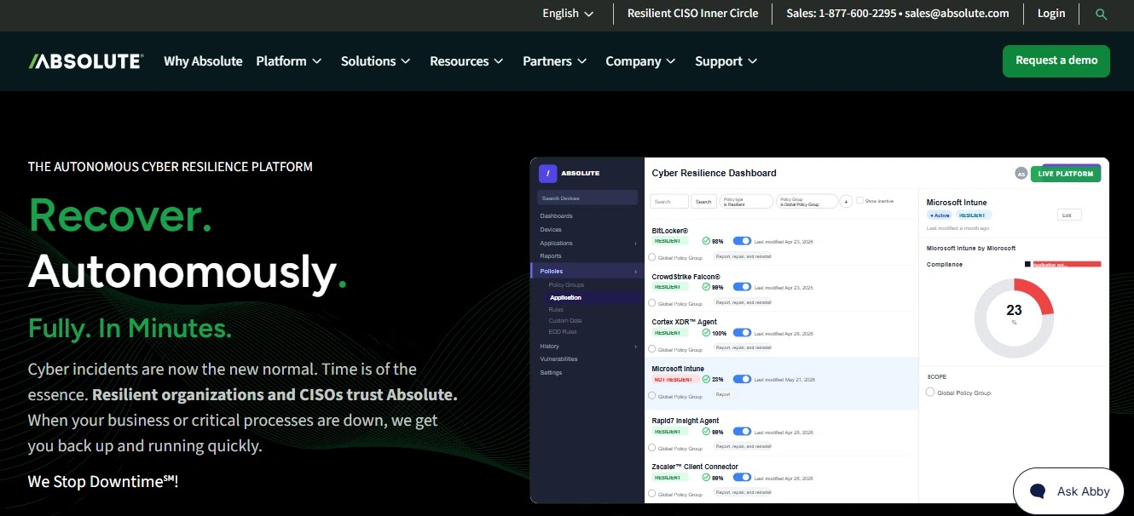This screenshot has height=516, width=1134.
Task: Click the sales@absolute.com email link
Action: pos(958,14)
